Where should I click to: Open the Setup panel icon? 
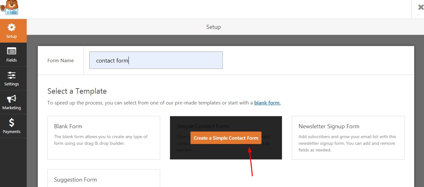13,28
